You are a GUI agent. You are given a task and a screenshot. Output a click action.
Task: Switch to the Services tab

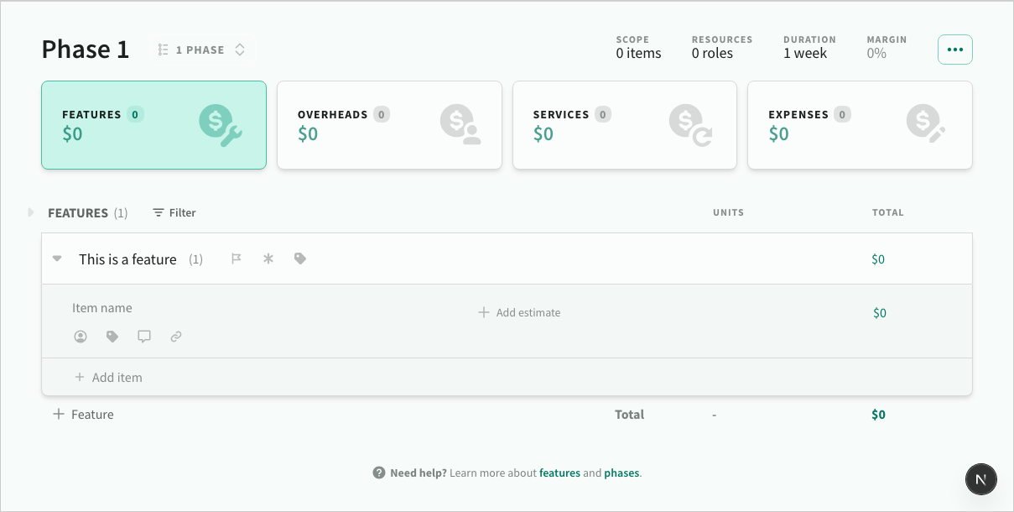click(624, 125)
